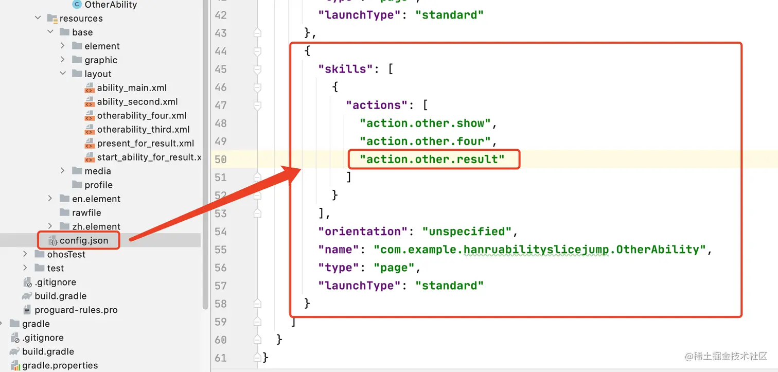
Task: Click the proguard-rules.pro file icon
Action: pyautogui.click(x=27, y=310)
